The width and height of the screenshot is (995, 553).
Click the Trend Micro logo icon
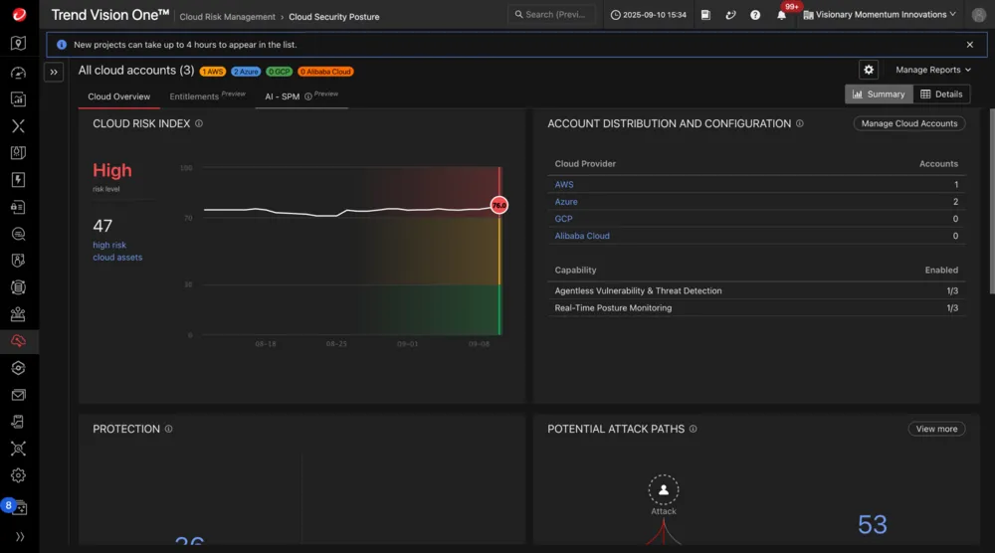(18, 14)
